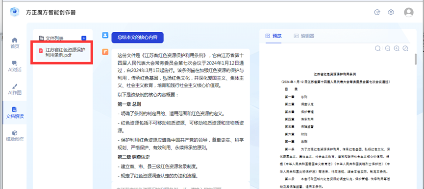Add a file with the blue plus button
The width and height of the screenshot is (424, 189).
click(x=84, y=38)
